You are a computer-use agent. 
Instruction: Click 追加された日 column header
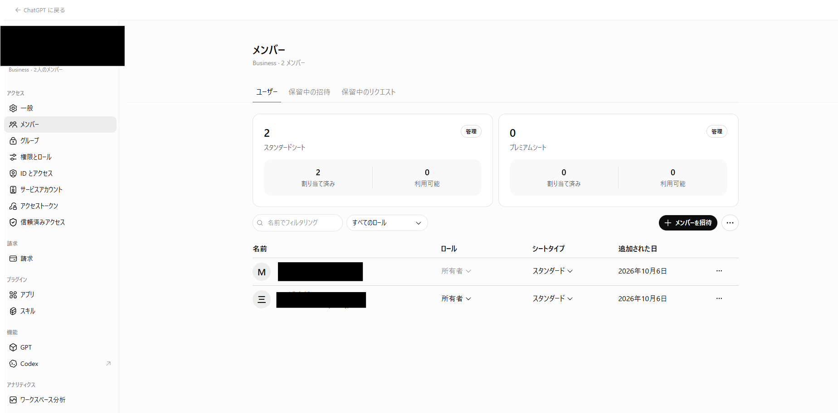[638, 249]
